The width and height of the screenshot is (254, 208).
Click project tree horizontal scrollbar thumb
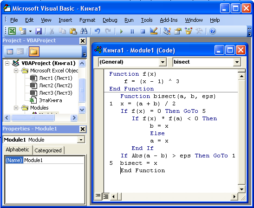coord(33,117)
